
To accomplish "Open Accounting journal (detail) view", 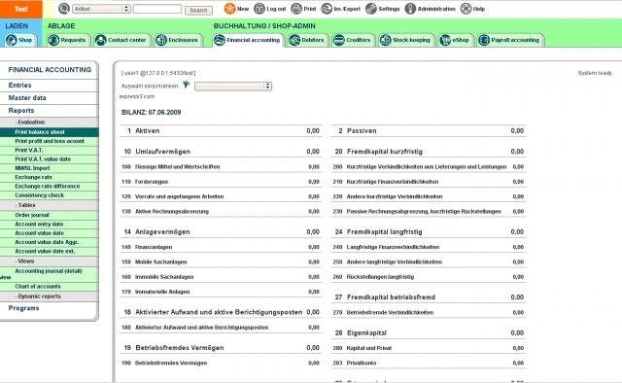I will [x=50, y=274].
